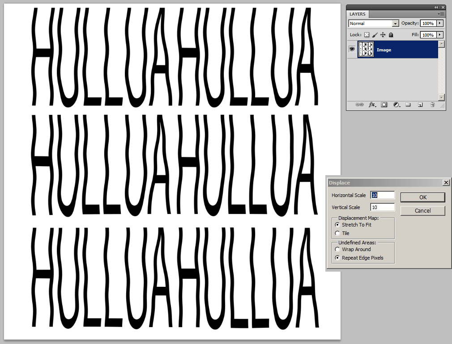The height and width of the screenshot is (344, 452).
Task: Choose Wrap Around for undefined areas
Action: [x=337, y=249]
